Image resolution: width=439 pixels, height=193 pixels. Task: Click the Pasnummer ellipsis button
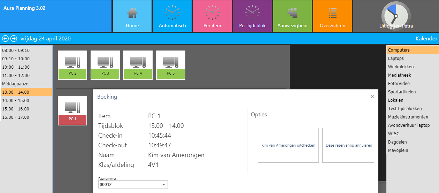[163, 184]
